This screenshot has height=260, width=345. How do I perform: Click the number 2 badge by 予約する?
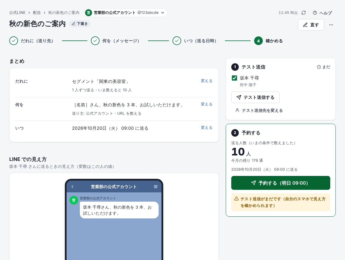(x=235, y=133)
